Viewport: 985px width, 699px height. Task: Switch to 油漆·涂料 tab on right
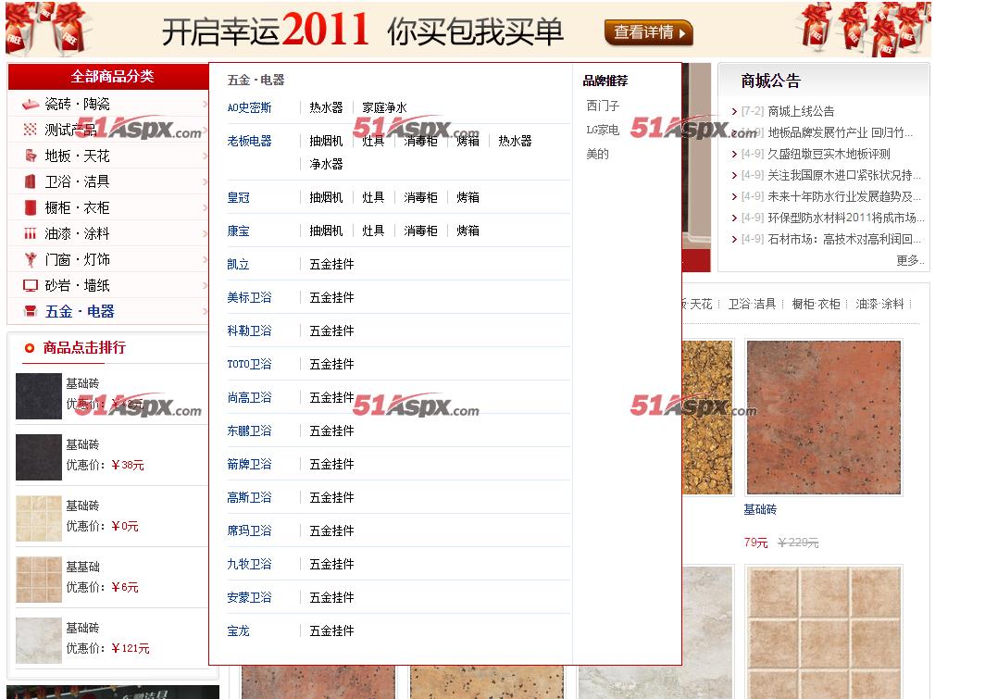click(879, 304)
